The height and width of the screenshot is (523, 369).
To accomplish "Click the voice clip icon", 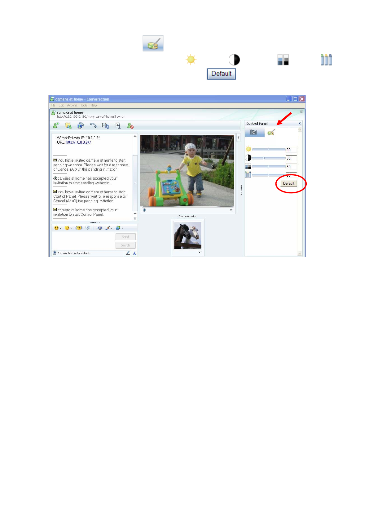I will (x=88, y=228).
